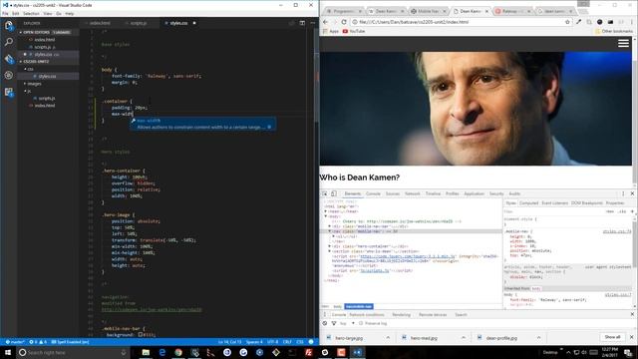The width and height of the screenshot is (638, 359).
Task: Collapse the css folder in Explorer
Action: tap(25, 69)
